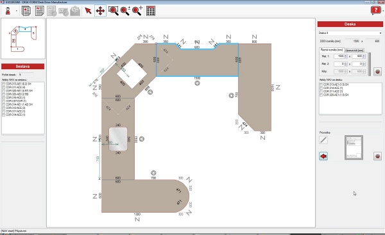Select the Řezné rozměry (mm) tab
This screenshot has width=385, height=235.
(332, 50)
